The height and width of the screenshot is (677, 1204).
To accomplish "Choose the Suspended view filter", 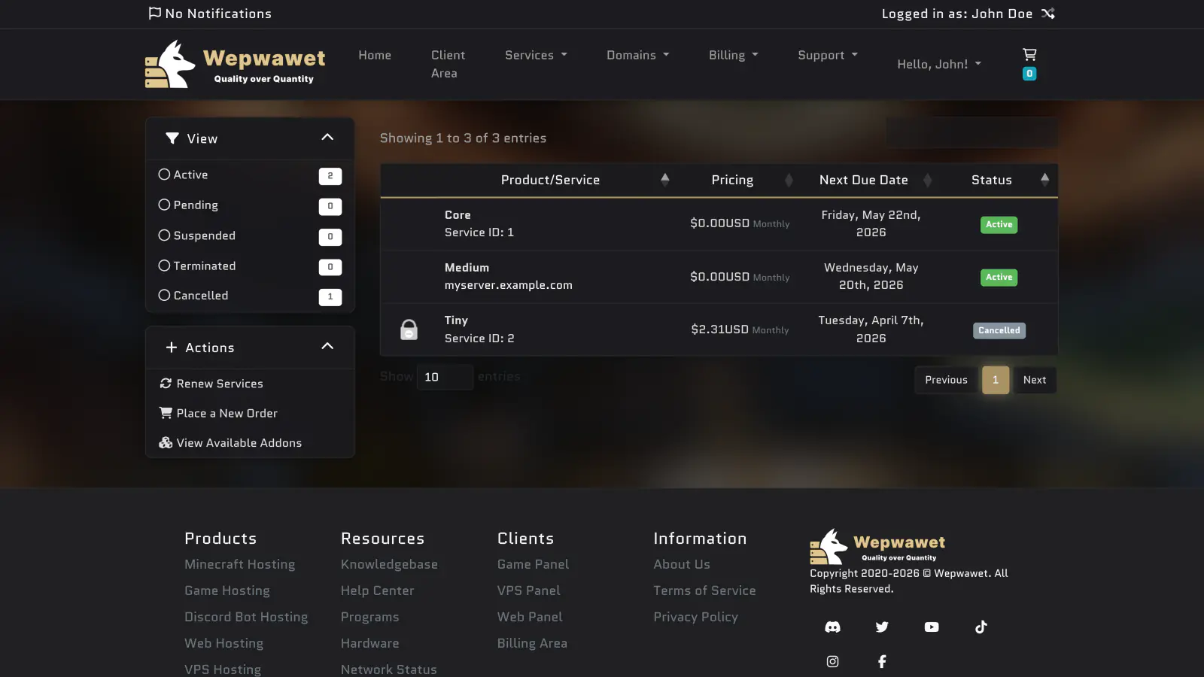I will pyautogui.click(x=164, y=235).
